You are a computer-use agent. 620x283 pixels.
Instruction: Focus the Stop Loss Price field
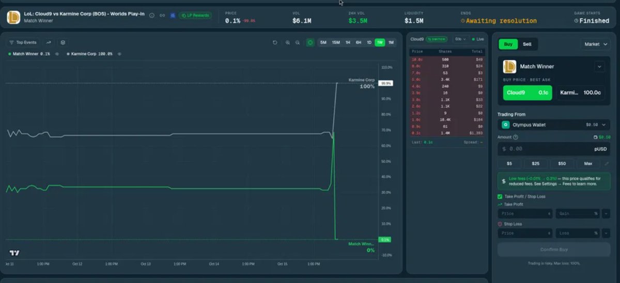point(525,233)
